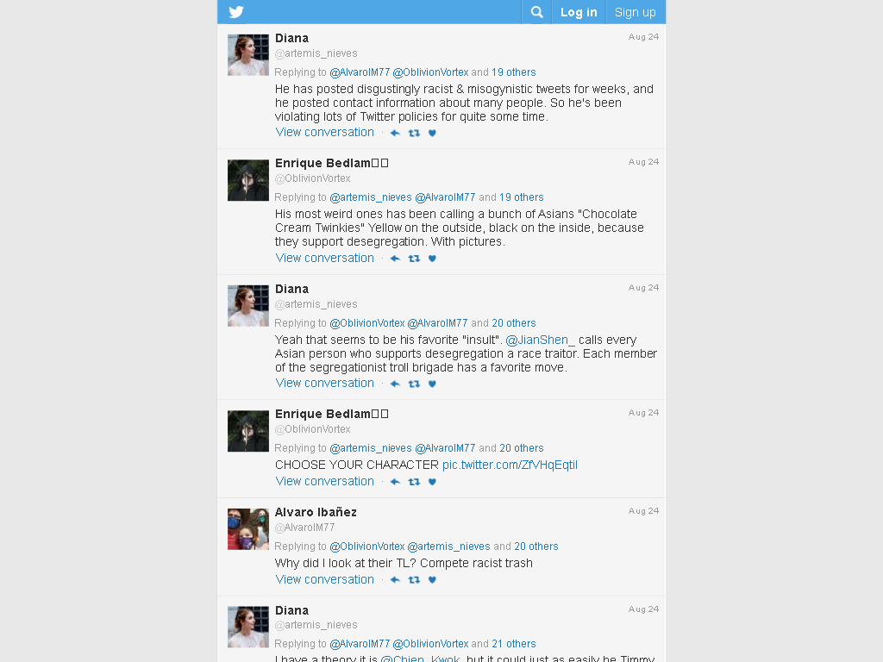Like Alvaro Ibañez's racist trash tweet
This screenshot has height=662, width=883.
point(432,580)
